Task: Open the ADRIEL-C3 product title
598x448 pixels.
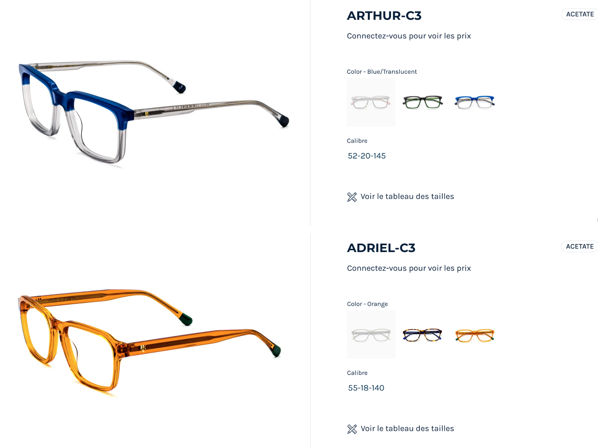Action: pos(381,248)
